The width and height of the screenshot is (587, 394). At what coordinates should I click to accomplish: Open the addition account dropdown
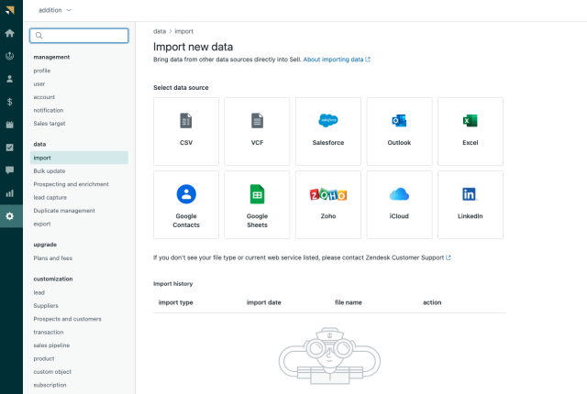55,10
